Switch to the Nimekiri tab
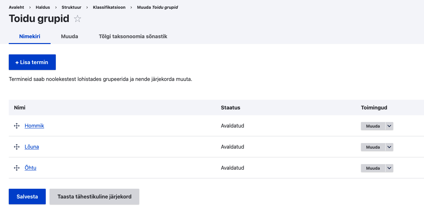 tap(30, 36)
